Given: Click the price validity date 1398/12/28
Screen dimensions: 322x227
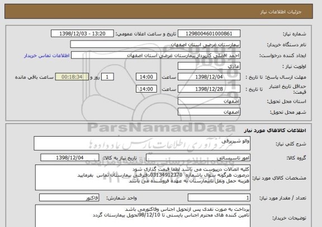Looking at the screenshot, I should [209, 89].
